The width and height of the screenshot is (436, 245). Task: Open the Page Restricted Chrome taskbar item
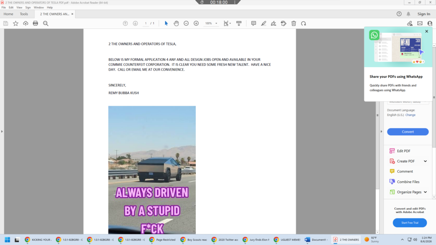click(x=162, y=239)
